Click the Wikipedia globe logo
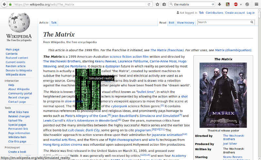This screenshot has width=261, height=160. [x=19, y=22]
